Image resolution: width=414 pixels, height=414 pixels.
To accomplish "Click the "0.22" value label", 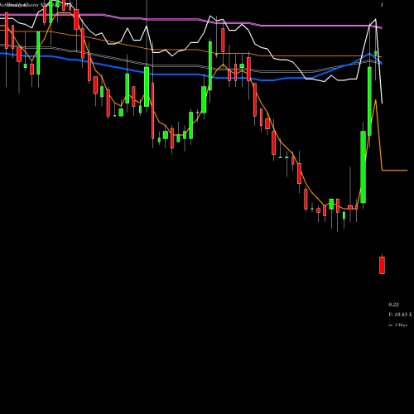I will click(x=393, y=305).
